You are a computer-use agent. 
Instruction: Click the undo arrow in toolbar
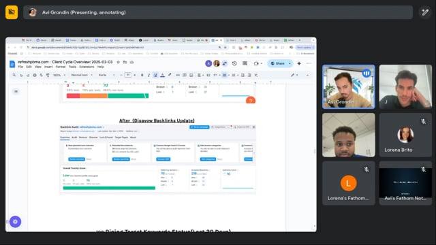coord(21,75)
